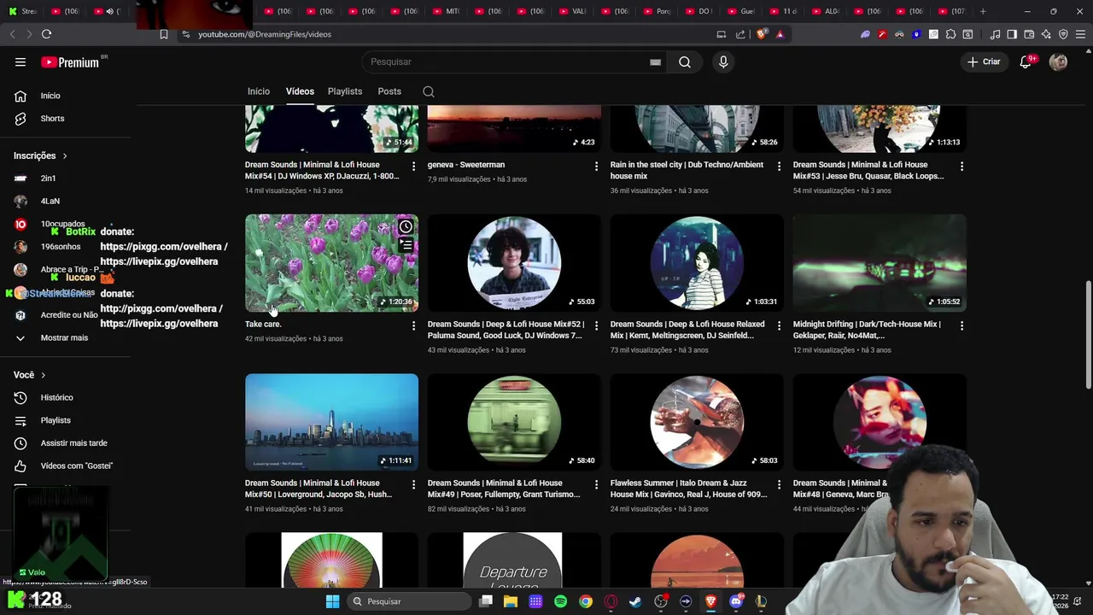Image resolution: width=1093 pixels, height=615 pixels.
Task: Open options menu for Take care video
Action: (x=413, y=325)
